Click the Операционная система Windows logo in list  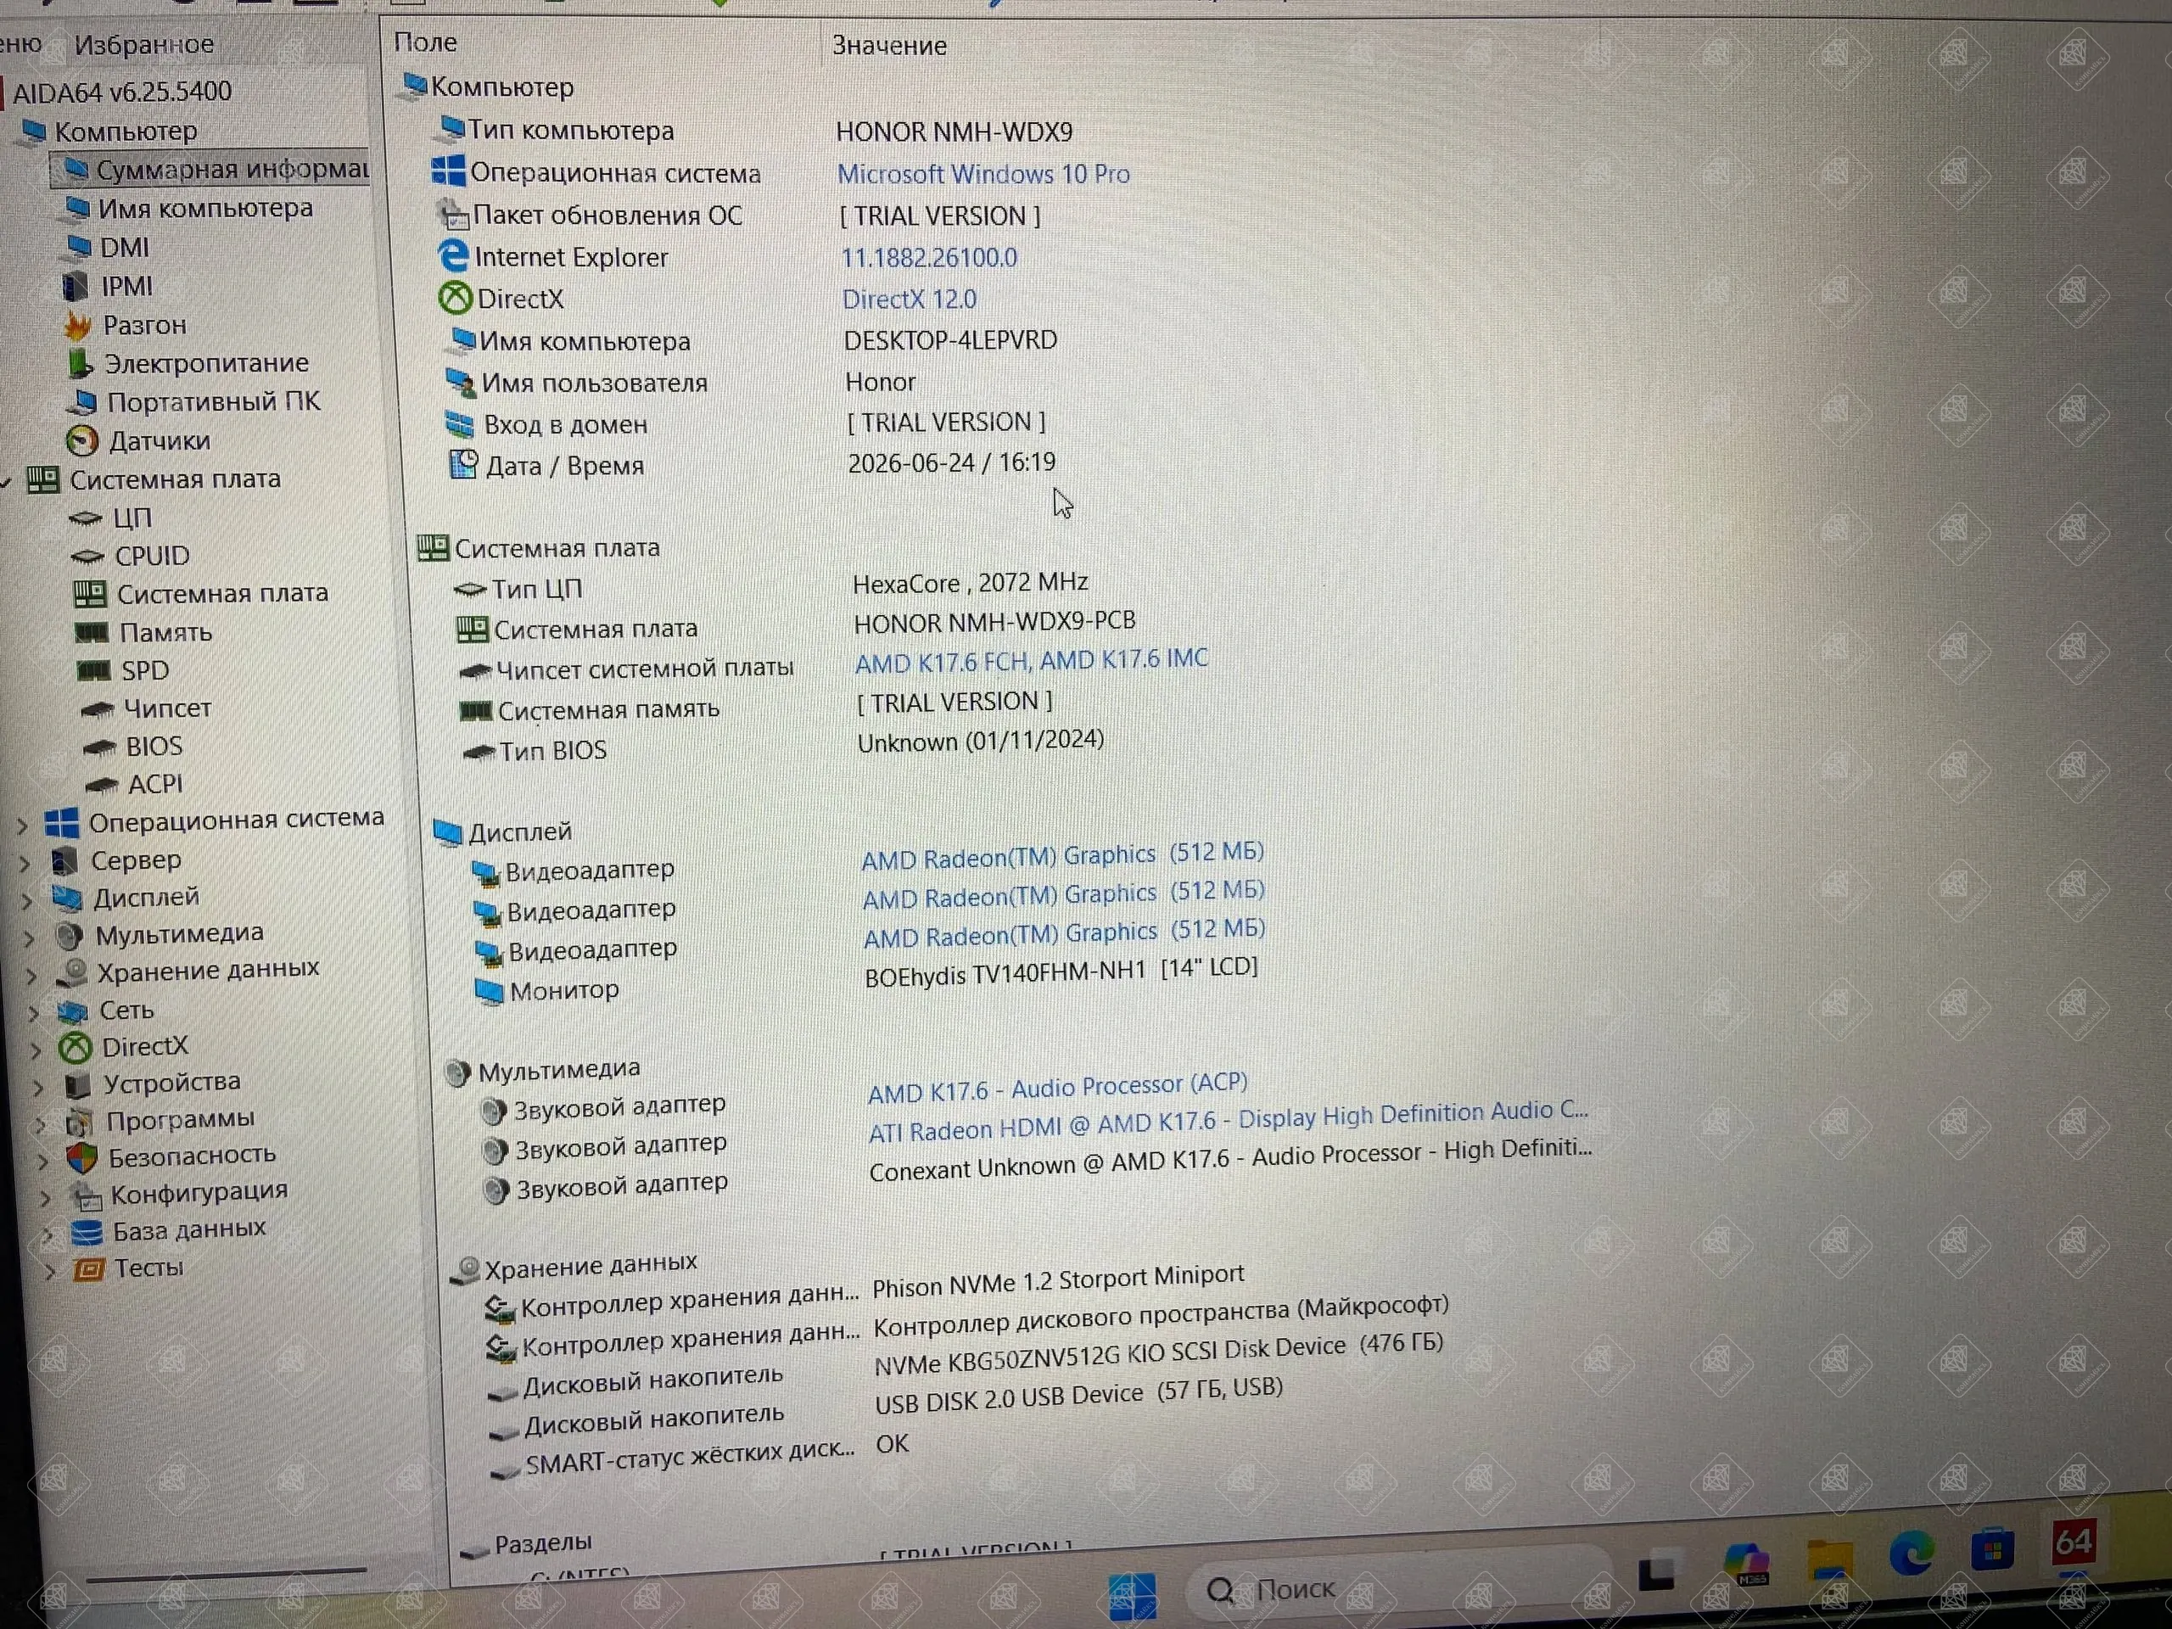(x=449, y=171)
